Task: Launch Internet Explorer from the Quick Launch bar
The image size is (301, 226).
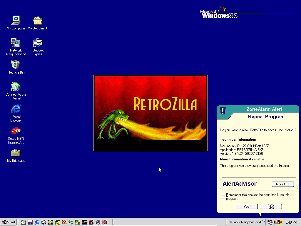Action: pyautogui.click(x=37, y=222)
